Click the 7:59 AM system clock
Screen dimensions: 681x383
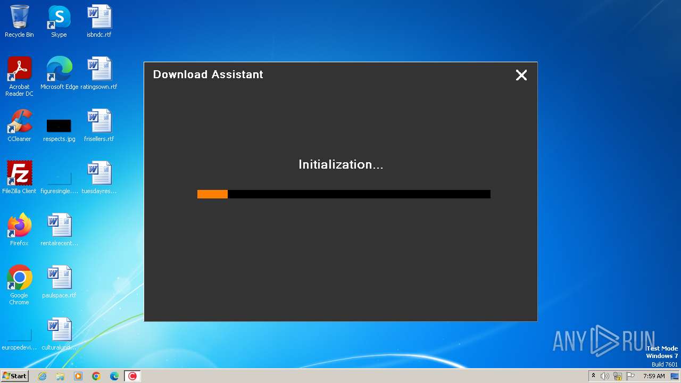pos(654,376)
